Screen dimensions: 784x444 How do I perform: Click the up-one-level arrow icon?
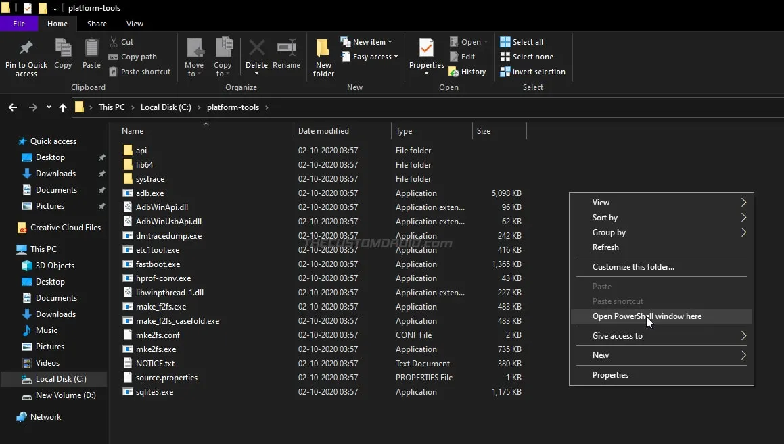62,107
